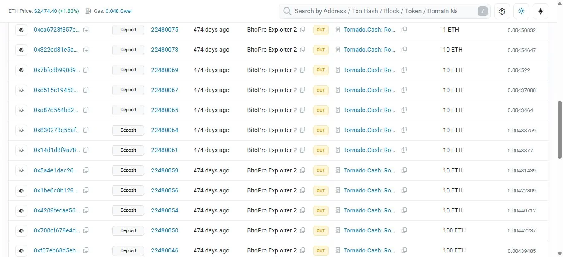Copy Tornado.Cash address in block 22480073 row
563x257 pixels.
coord(404,50)
